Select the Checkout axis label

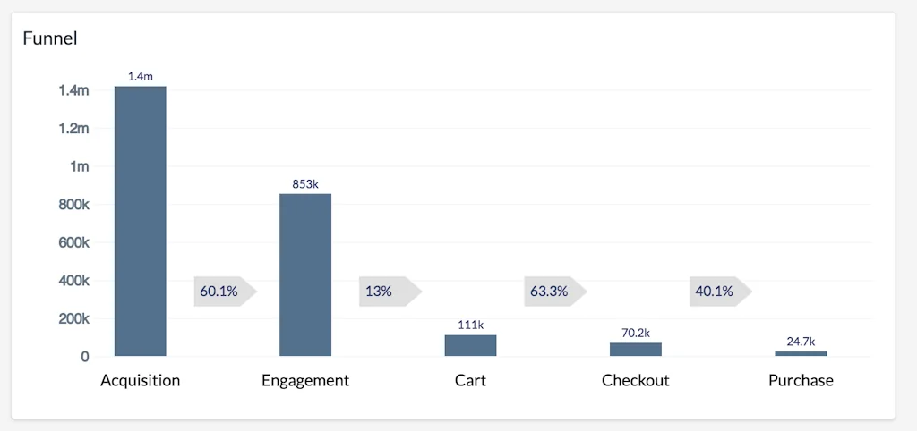[x=636, y=380]
